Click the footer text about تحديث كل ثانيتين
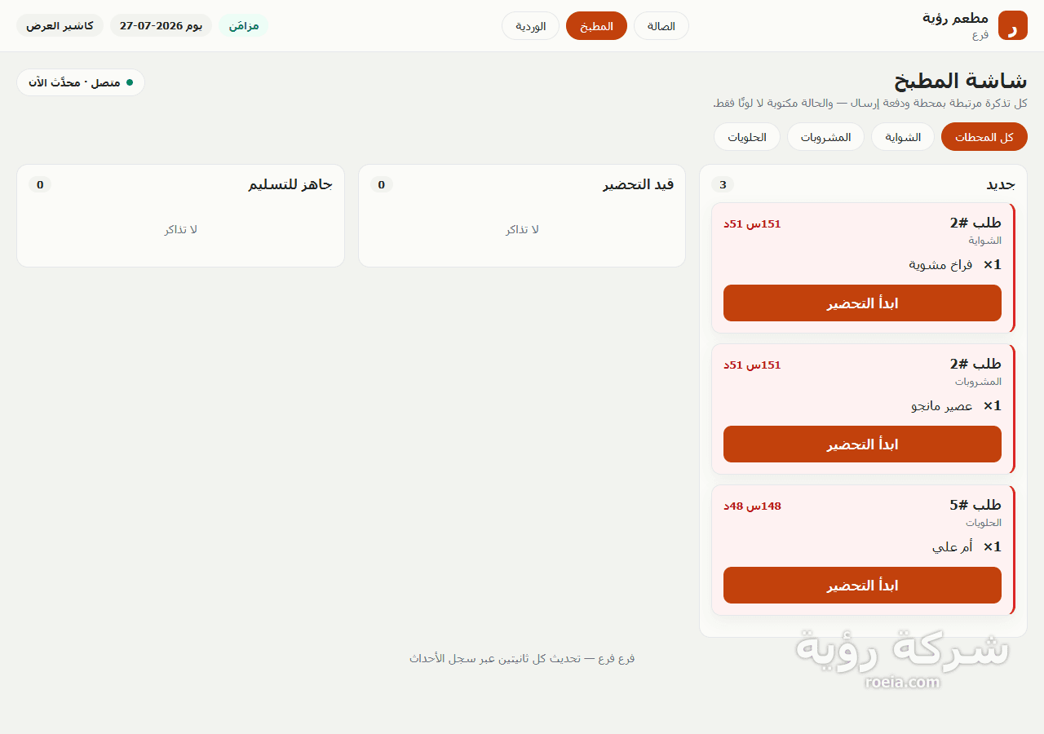The height and width of the screenshot is (734, 1044). [522, 658]
